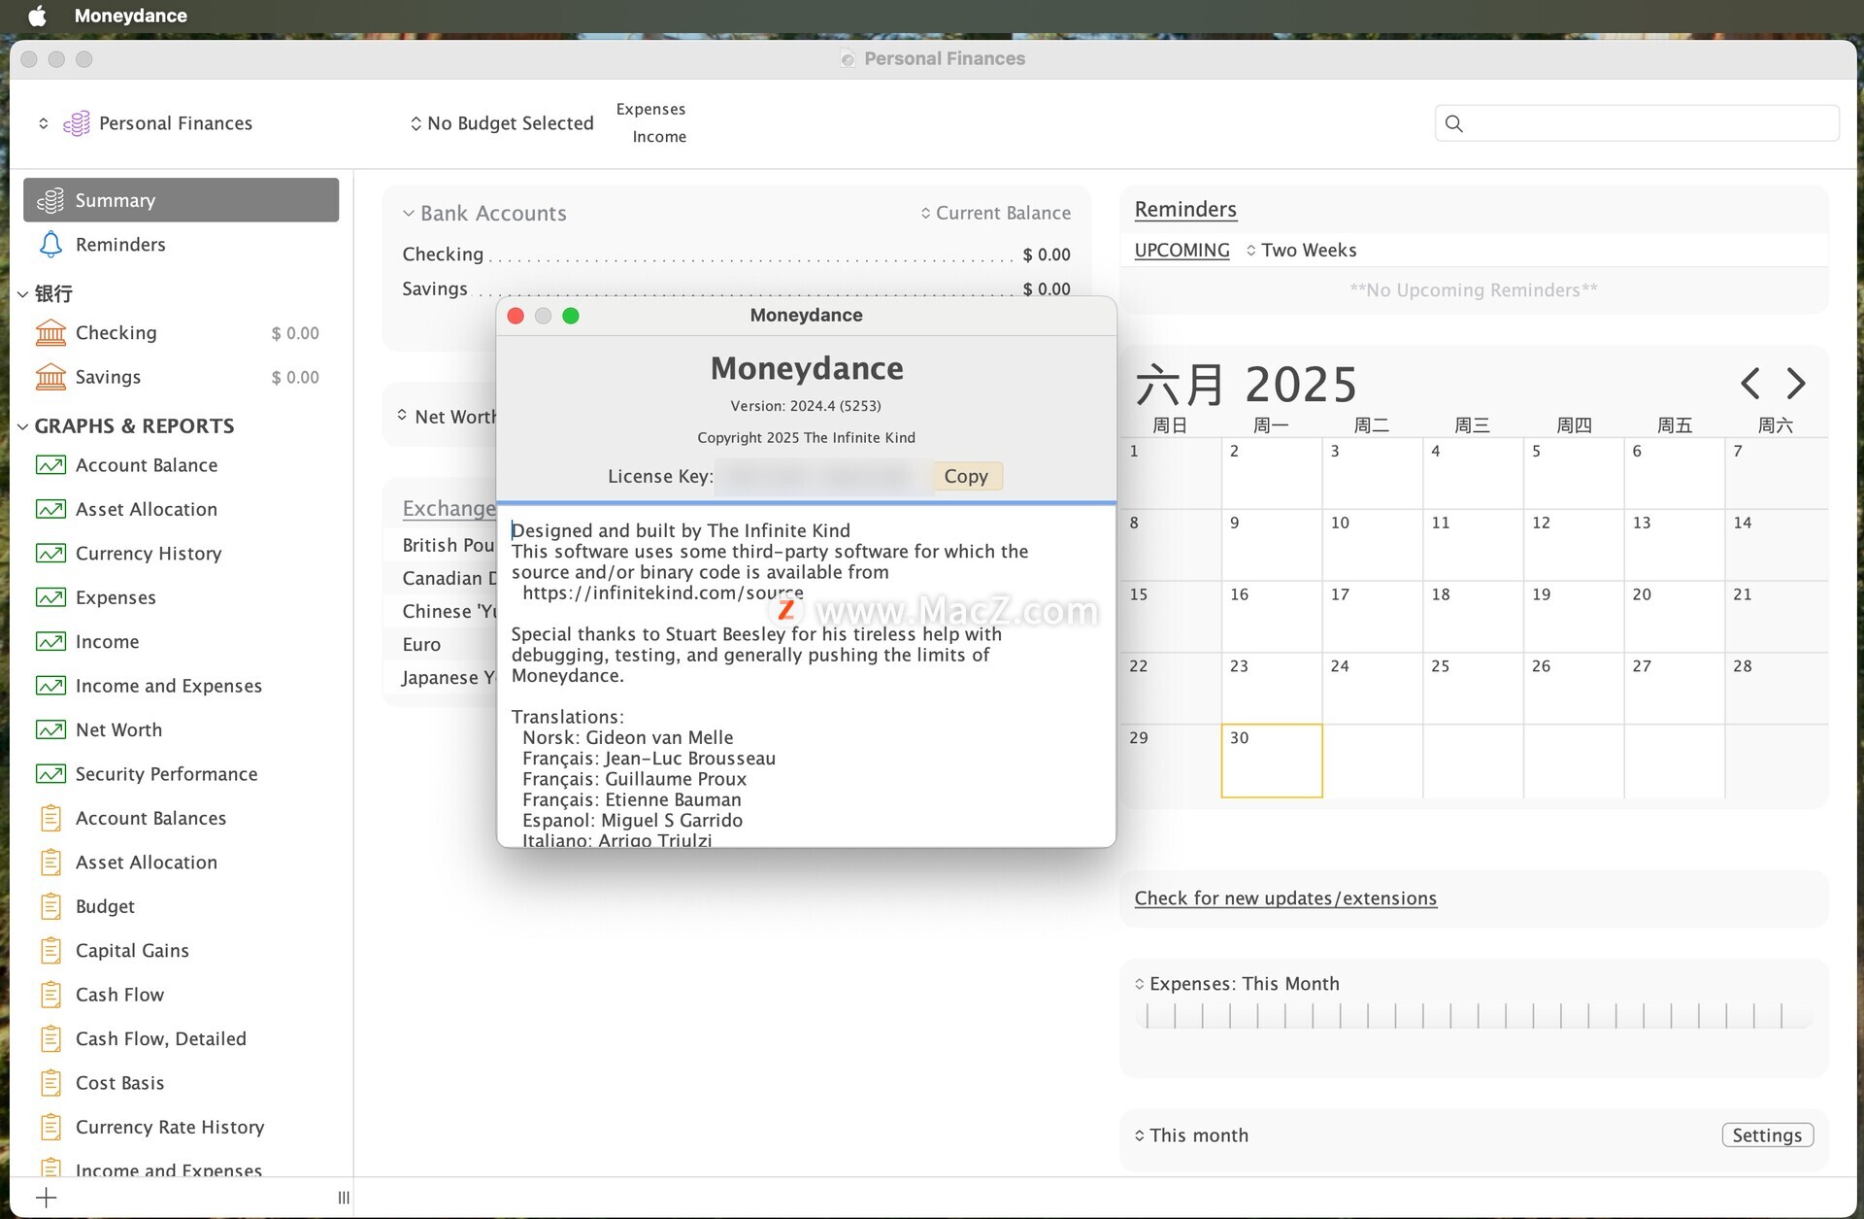Open the Two Weeks reminders dropdown
1864x1219 pixels.
pyautogui.click(x=1301, y=250)
